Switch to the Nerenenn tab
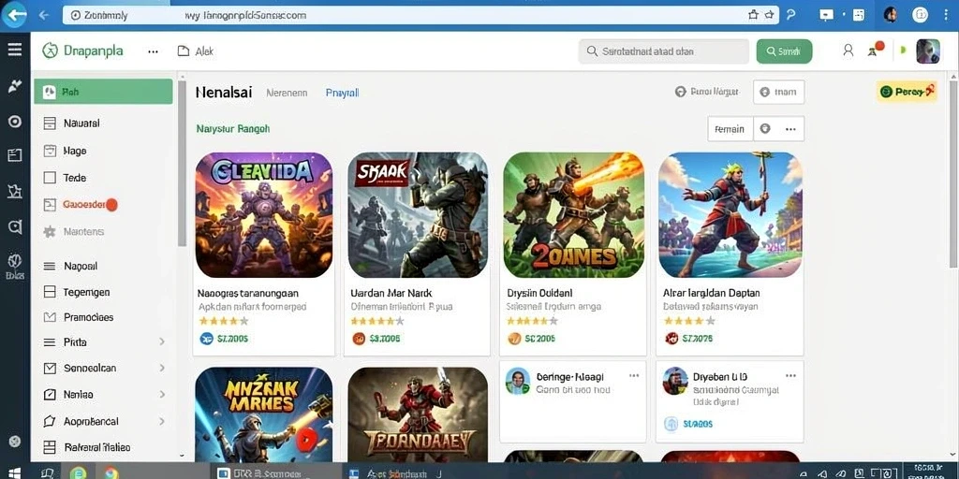The height and width of the screenshot is (479, 959). [x=287, y=93]
